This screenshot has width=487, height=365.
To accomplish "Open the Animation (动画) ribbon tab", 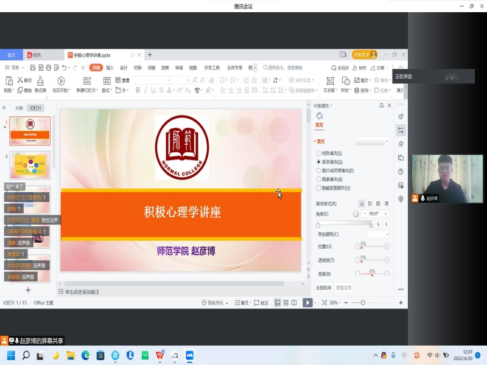I will (x=151, y=68).
